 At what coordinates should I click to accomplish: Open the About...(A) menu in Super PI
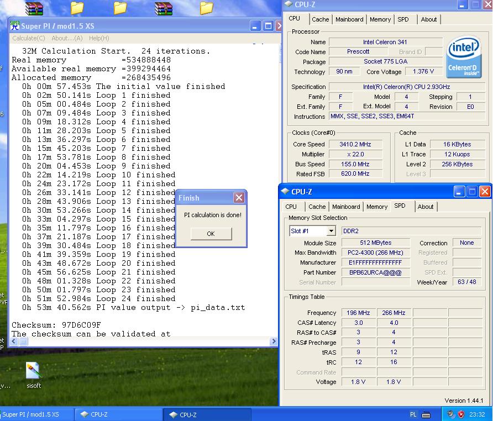67,38
